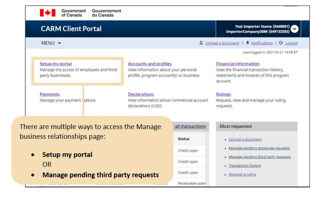Click the notifications bell icon
This screenshot has height=197, width=325.
[x=247, y=43]
